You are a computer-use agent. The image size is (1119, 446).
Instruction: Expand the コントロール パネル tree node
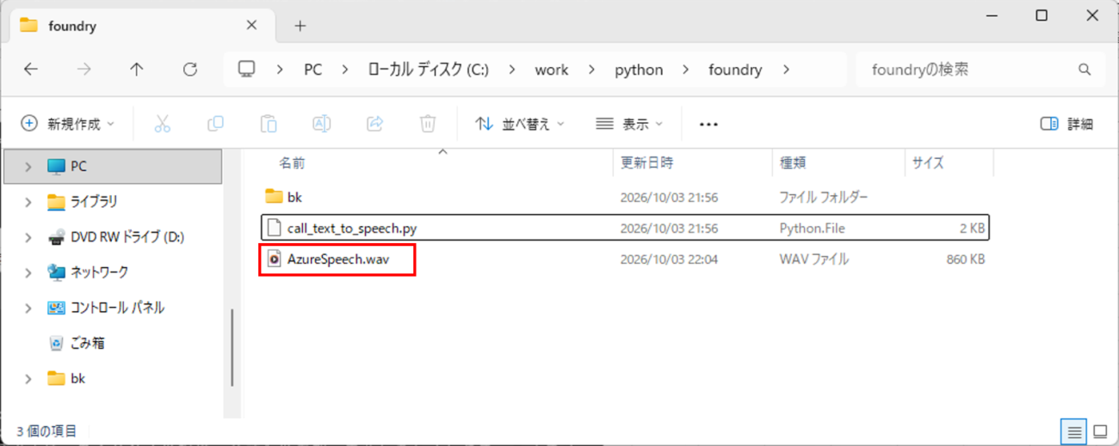(x=28, y=308)
